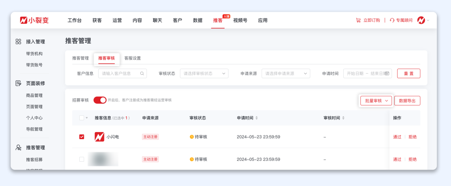
Task: Click the calendar icon in date range
Action: point(387,74)
